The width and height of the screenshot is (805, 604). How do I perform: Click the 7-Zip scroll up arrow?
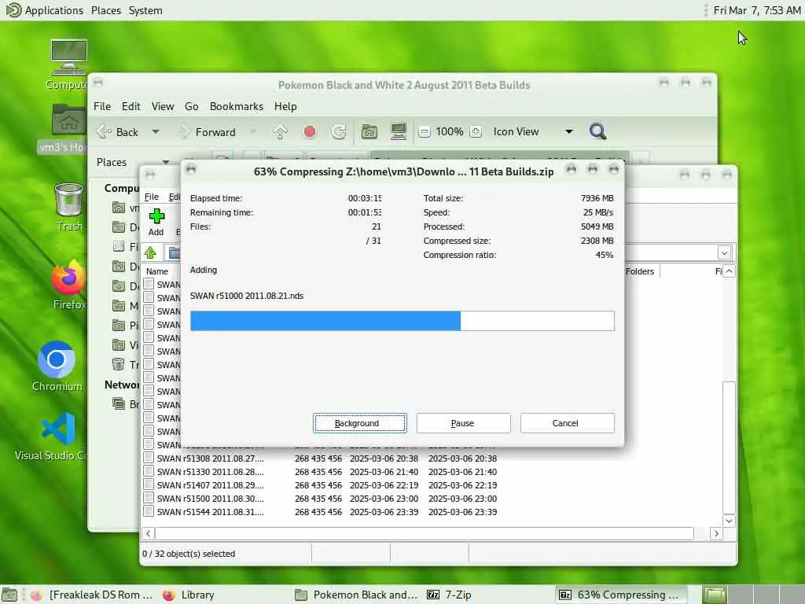pyautogui.click(x=729, y=271)
